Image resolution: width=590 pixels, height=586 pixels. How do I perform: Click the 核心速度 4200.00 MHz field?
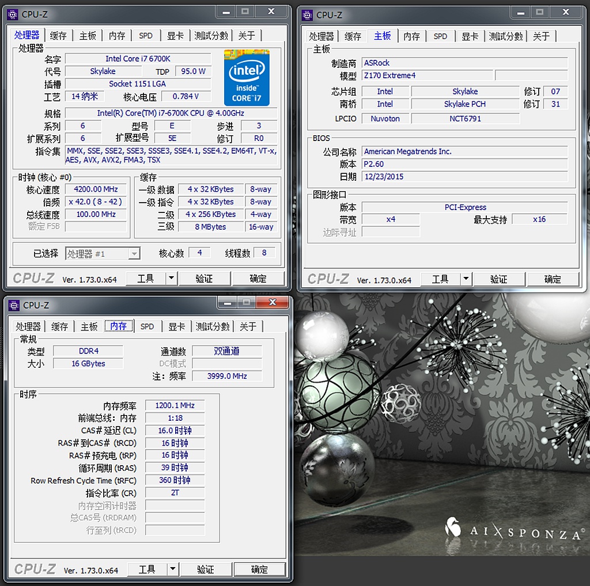(96, 189)
